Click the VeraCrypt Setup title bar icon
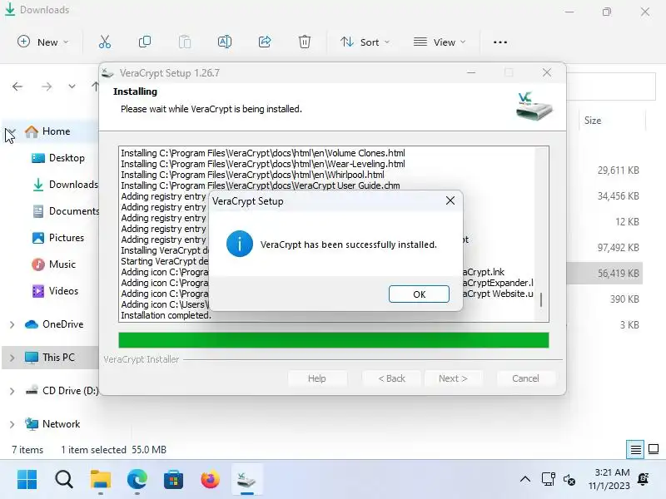Screen dimensions: 666x499 click(108, 73)
